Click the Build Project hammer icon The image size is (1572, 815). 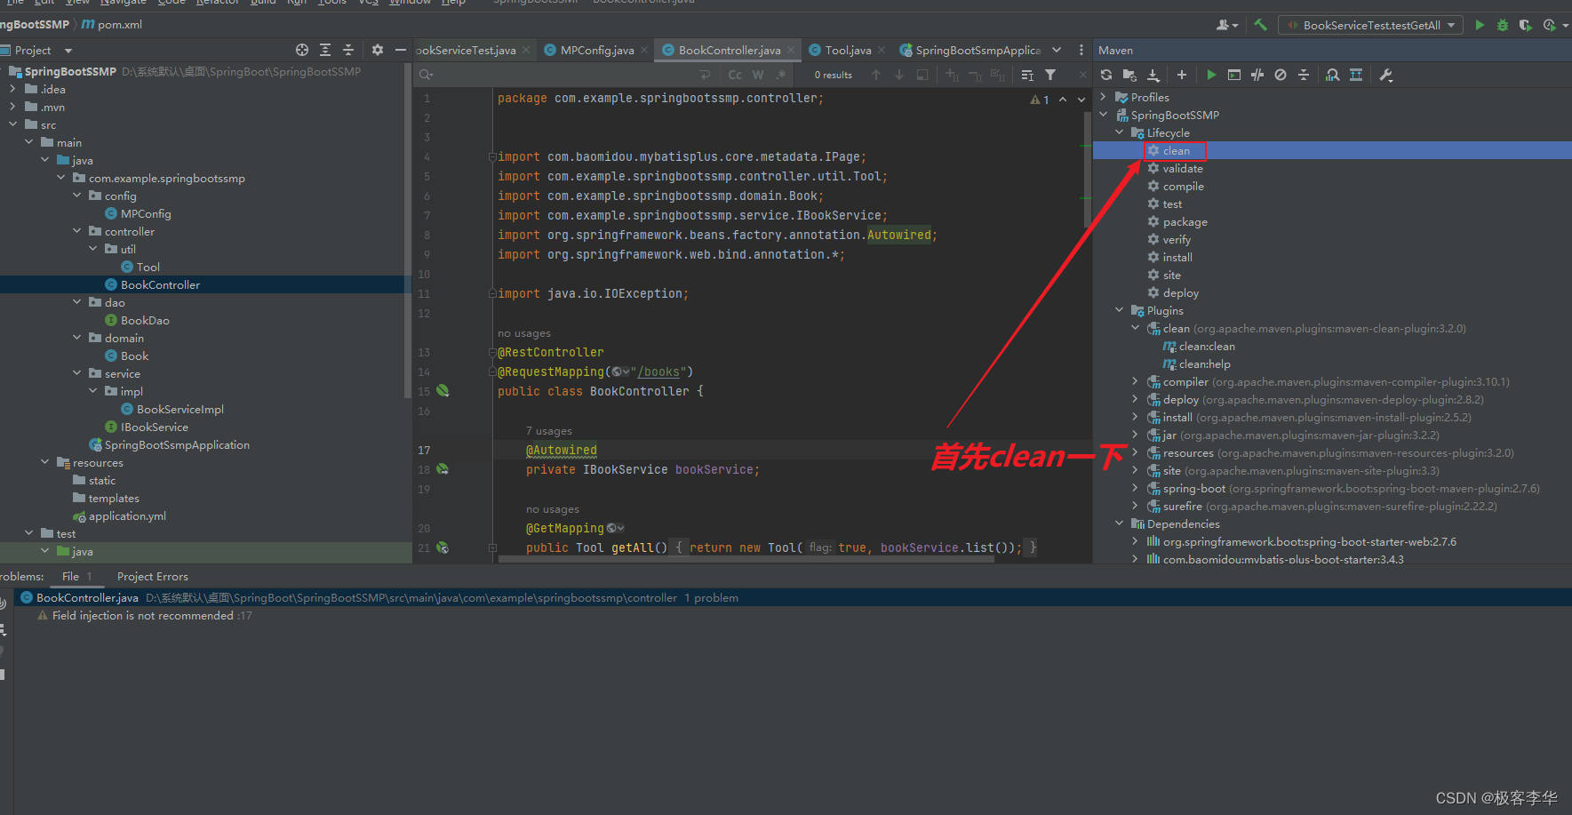click(x=1260, y=25)
